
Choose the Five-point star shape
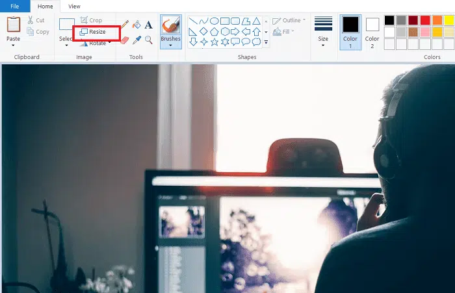[x=214, y=42]
